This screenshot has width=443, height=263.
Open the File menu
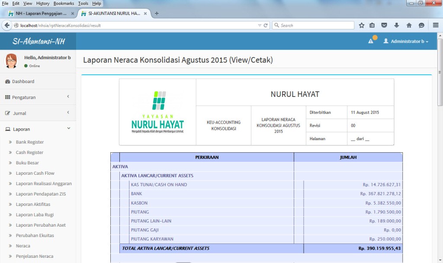(x=5, y=3)
